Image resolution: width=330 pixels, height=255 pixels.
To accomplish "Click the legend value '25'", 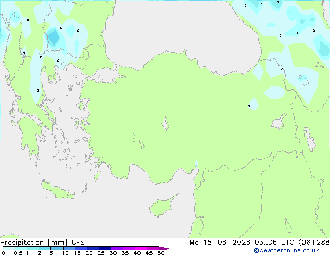I will 101,253.
